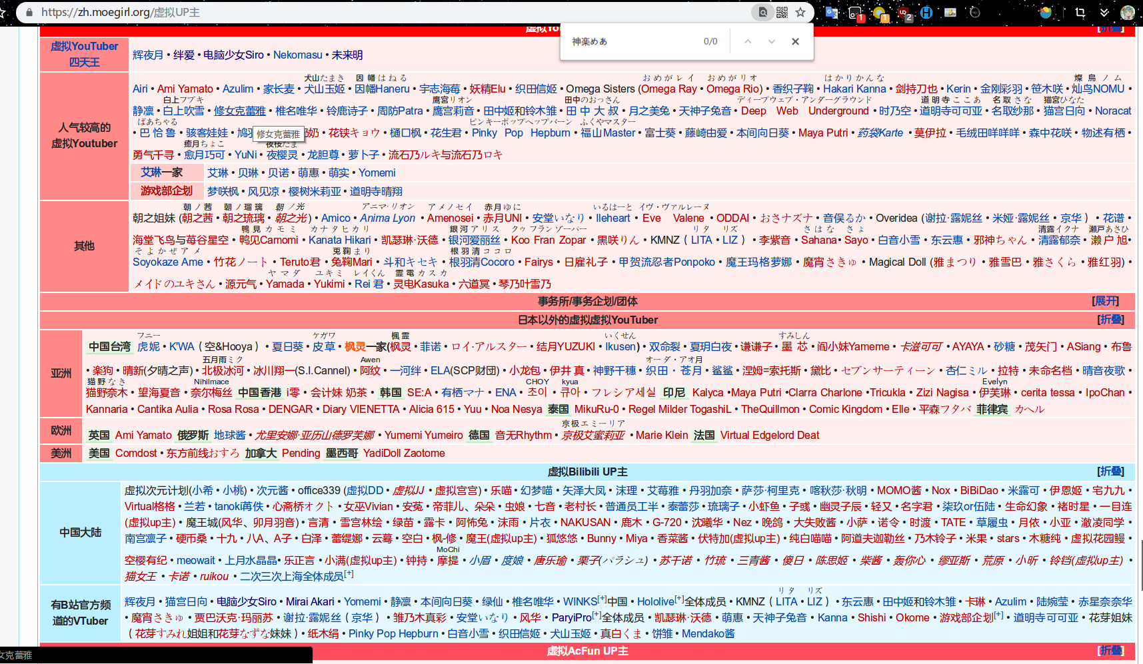Open the meowait link

click(x=196, y=560)
